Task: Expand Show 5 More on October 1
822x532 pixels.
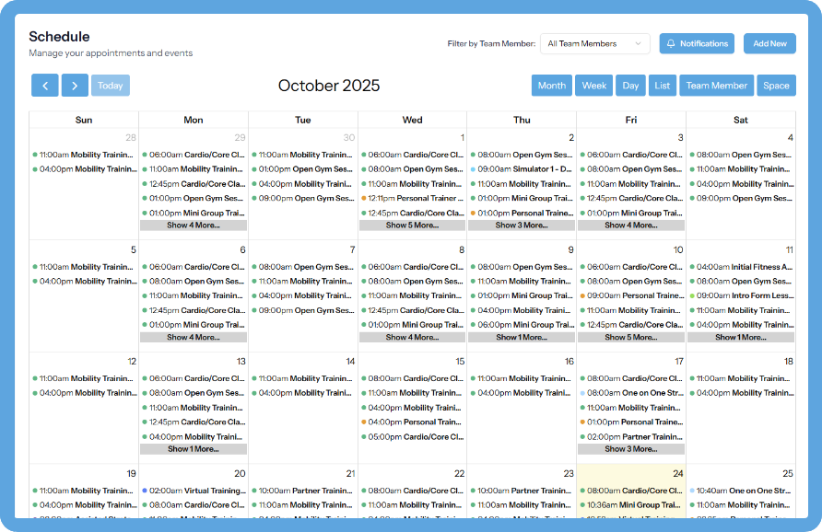Action: tap(412, 225)
